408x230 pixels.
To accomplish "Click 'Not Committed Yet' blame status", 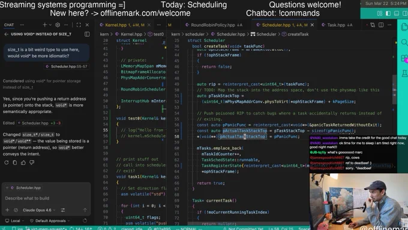I will tap(244, 228).
